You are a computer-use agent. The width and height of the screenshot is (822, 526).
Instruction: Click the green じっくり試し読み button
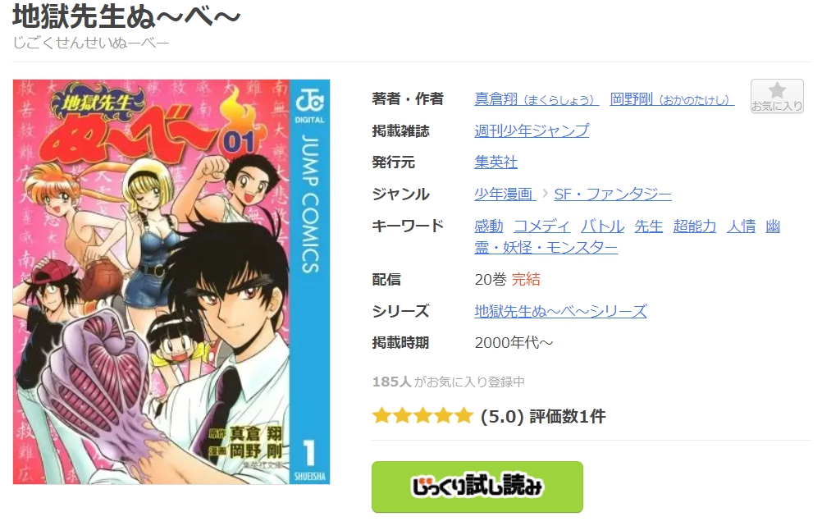point(477,487)
